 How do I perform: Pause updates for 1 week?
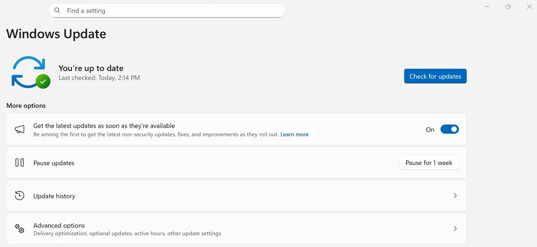(x=429, y=163)
